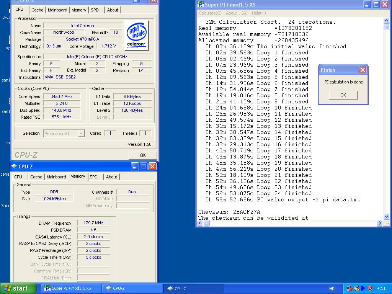Screen dimensions: 392x294
Task: Click the Windows start button
Action: (18, 288)
